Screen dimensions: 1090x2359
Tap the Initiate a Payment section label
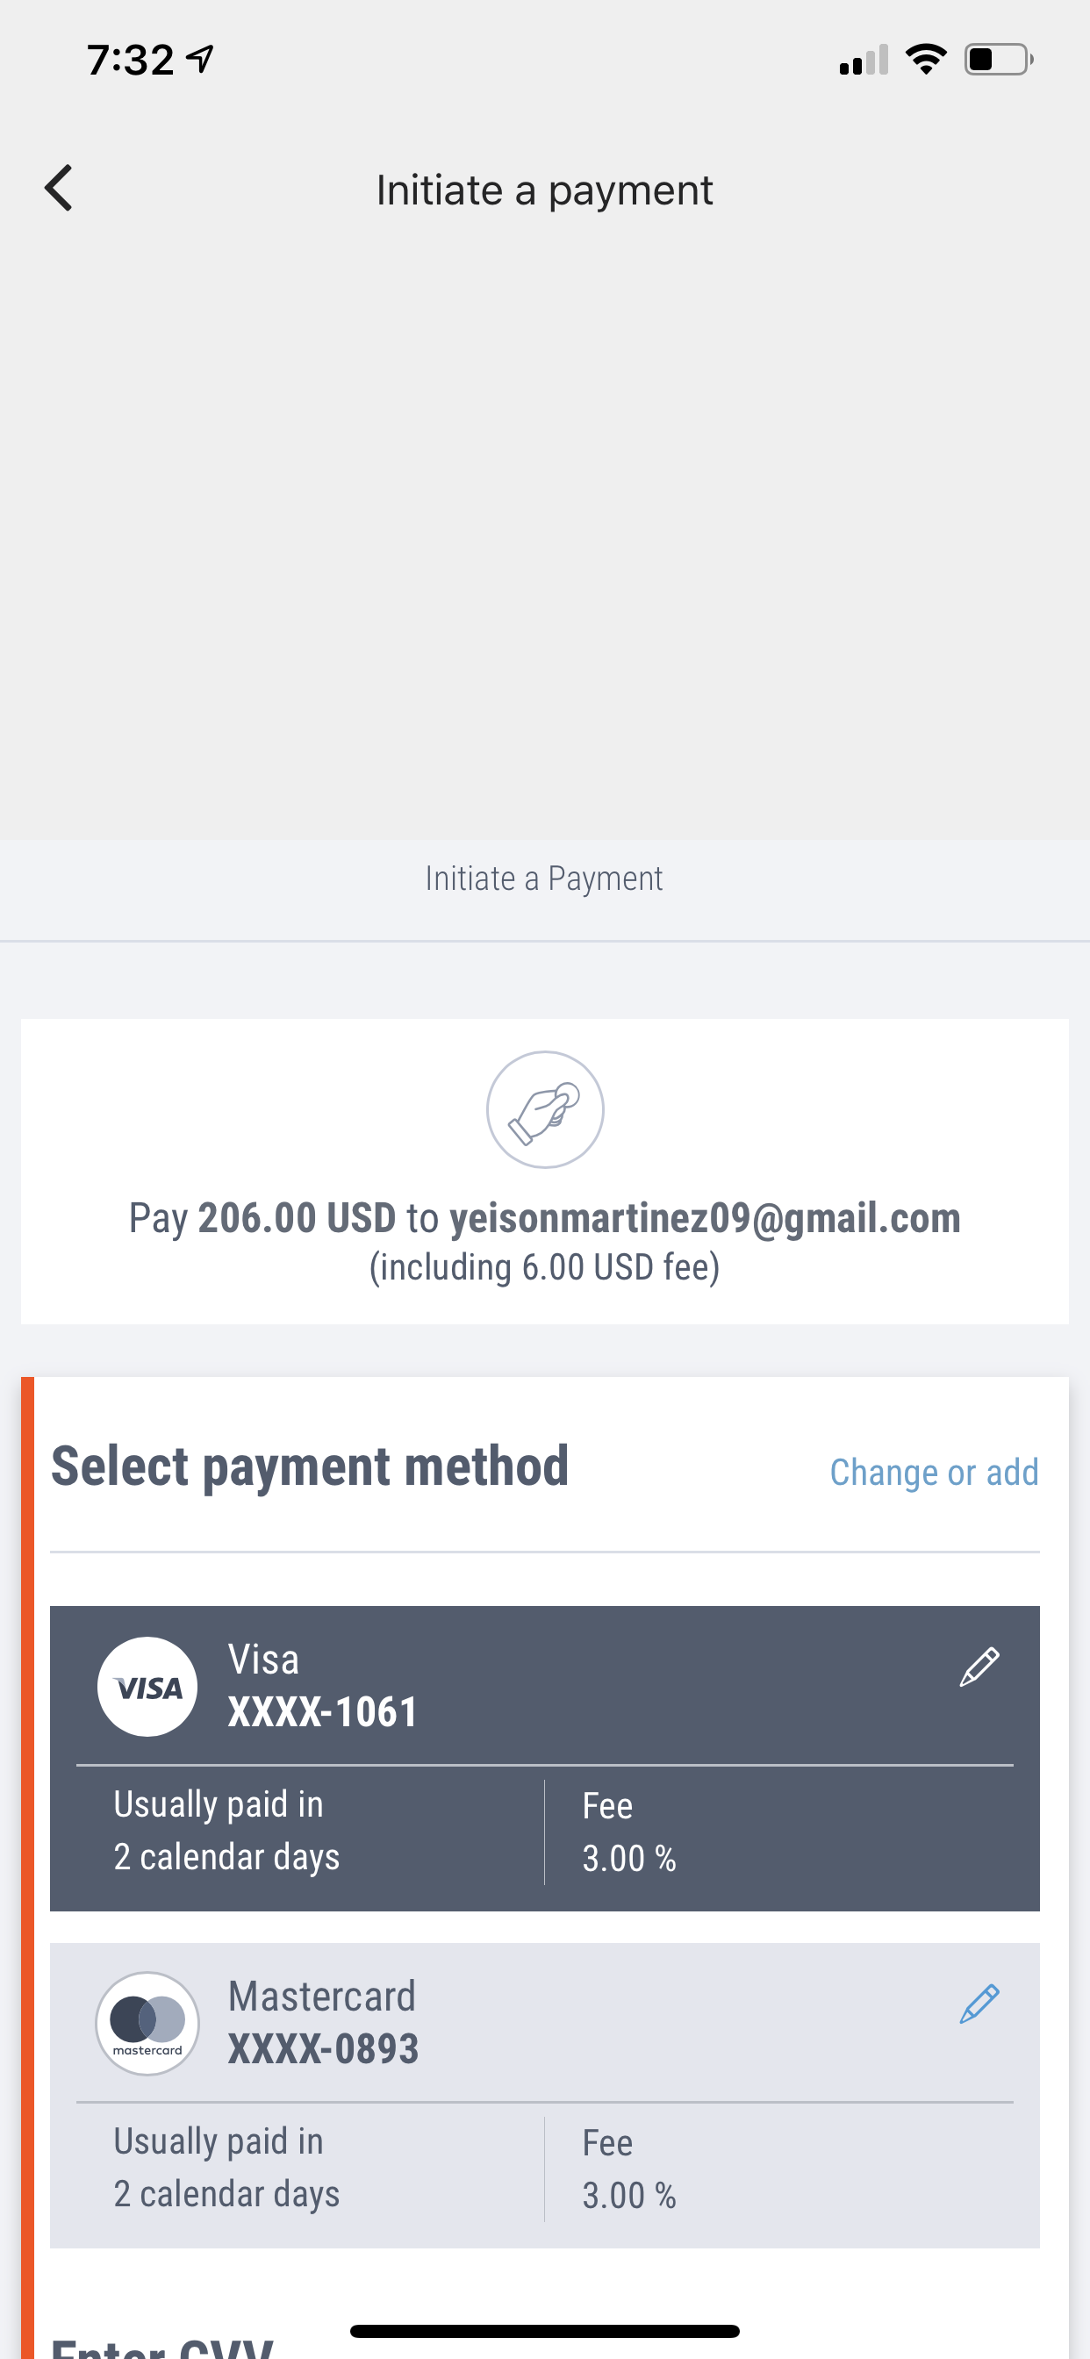[x=544, y=879]
